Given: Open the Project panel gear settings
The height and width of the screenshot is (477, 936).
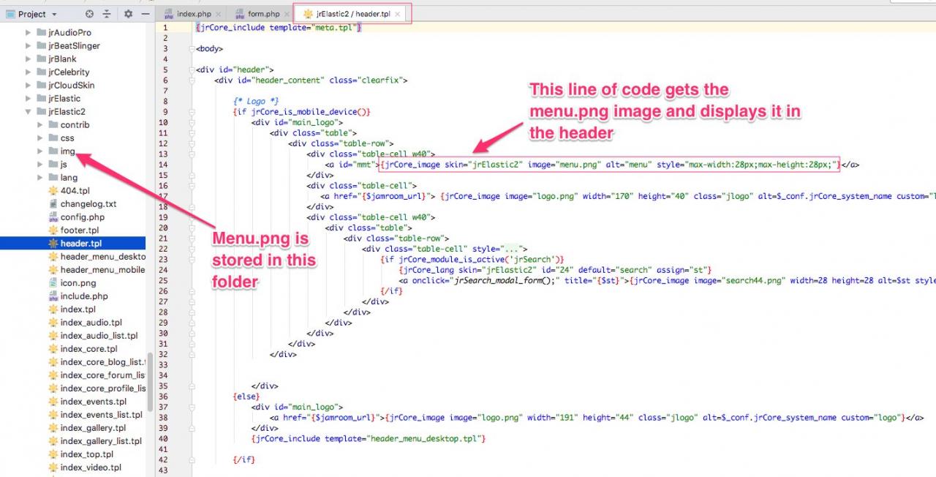Looking at the screenshot, I should (x=128, y=14).
